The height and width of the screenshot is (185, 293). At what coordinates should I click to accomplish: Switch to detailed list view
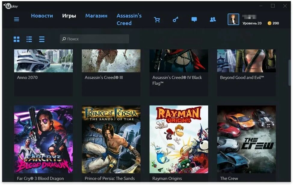[29, 39]
